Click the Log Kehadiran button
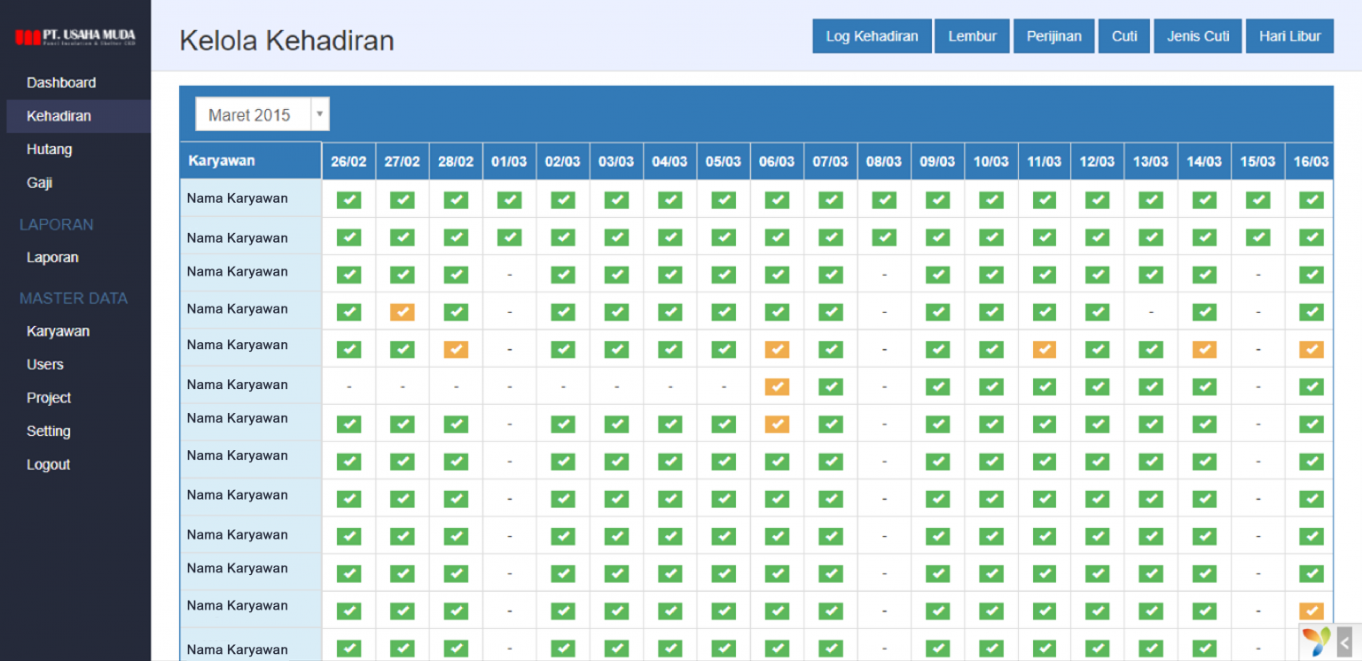 point(871,36)
